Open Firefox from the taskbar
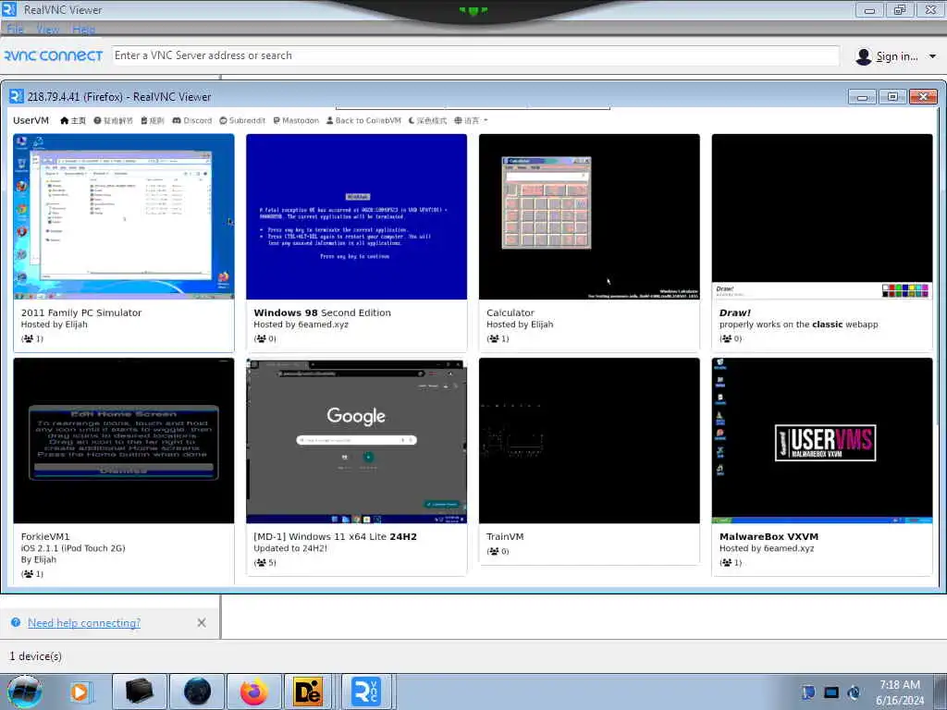 [x=254, y=692]
